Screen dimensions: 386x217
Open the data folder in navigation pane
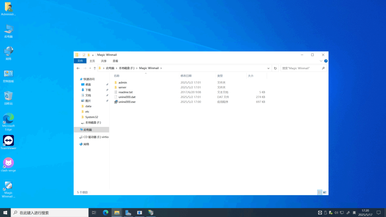(88, 106)
